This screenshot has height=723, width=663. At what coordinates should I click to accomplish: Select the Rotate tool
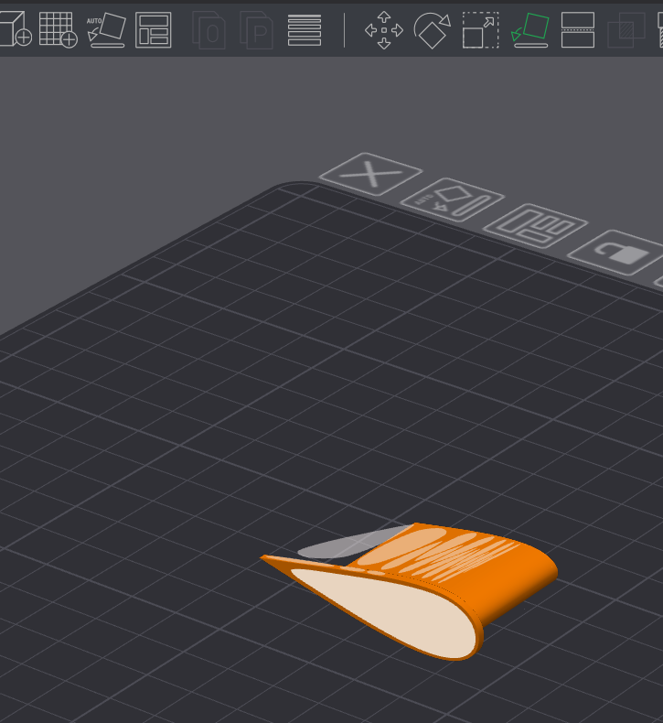pyautogui.click(x=433, y=30)
